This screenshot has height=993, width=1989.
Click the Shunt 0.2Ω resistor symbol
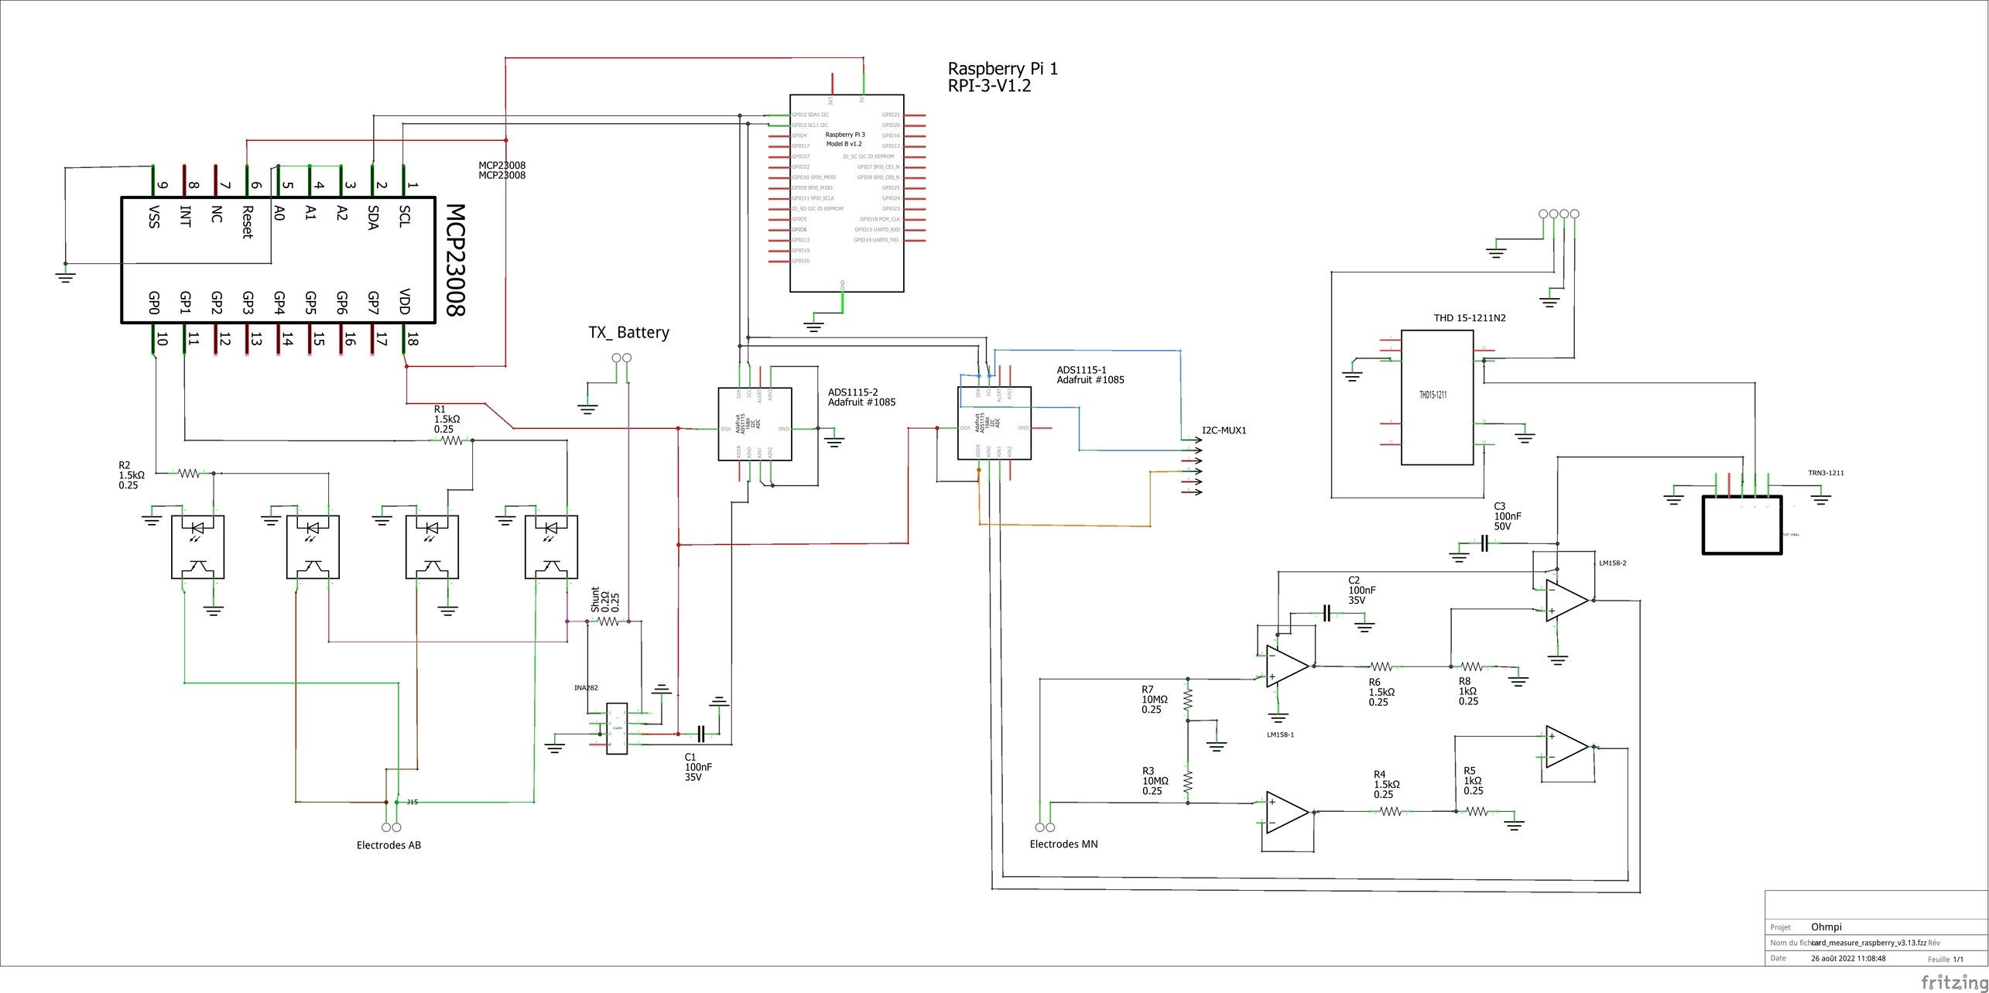(x=608, y=621)
